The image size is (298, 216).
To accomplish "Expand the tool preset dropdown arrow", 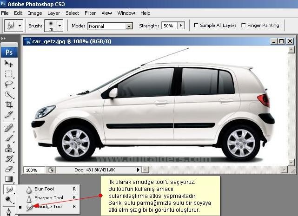I will 20,25.
